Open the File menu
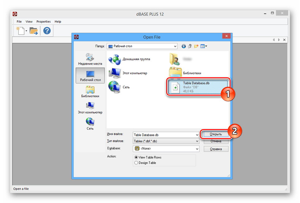The height and width of the screenshot is (203, 300). click(x=19, y=22)
